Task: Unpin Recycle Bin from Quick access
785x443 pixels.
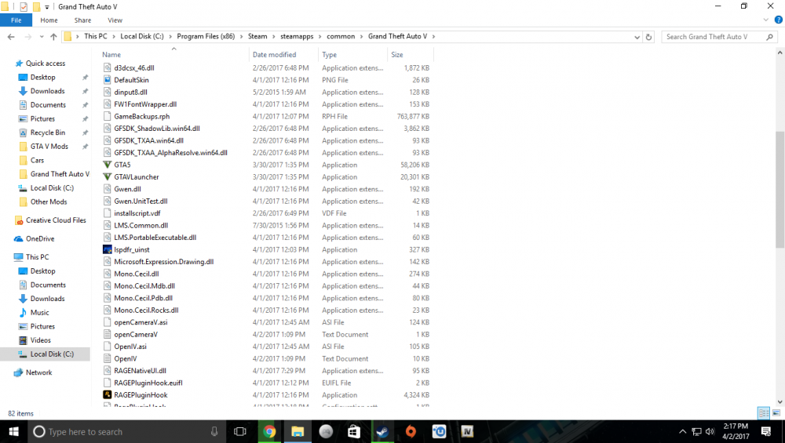Action: 85,133
